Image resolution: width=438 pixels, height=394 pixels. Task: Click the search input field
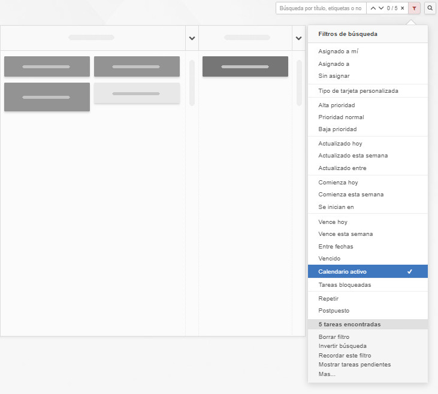(x=321, y=8)
